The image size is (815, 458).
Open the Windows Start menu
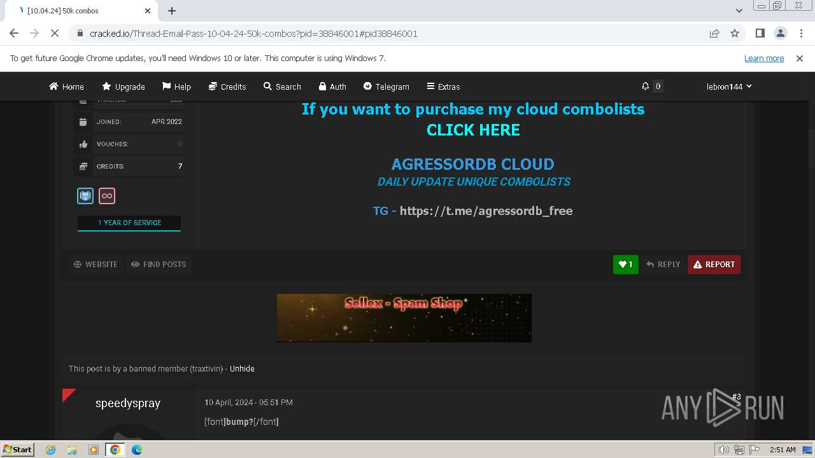pyautogui.click(x=18, y=449)
